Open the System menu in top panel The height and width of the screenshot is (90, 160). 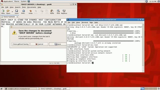click(23, 1)
